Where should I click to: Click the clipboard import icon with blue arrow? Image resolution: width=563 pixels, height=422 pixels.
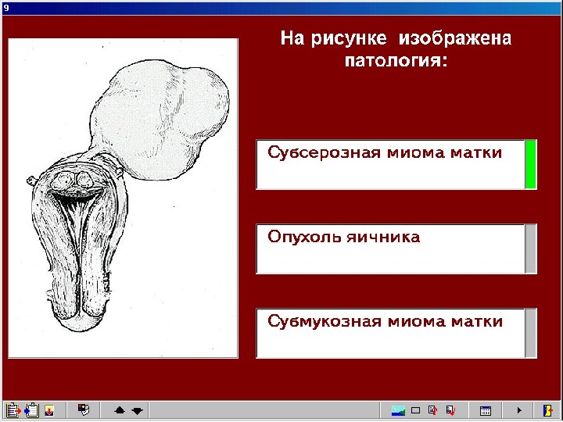(x=31, y=410)
